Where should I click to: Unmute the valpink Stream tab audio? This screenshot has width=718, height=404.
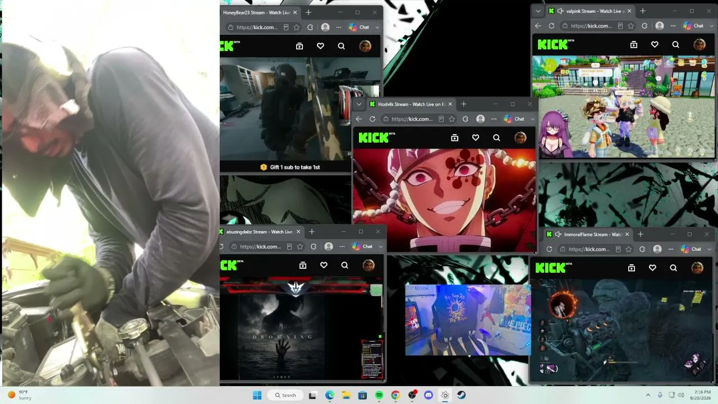click(x=560, y=11)
